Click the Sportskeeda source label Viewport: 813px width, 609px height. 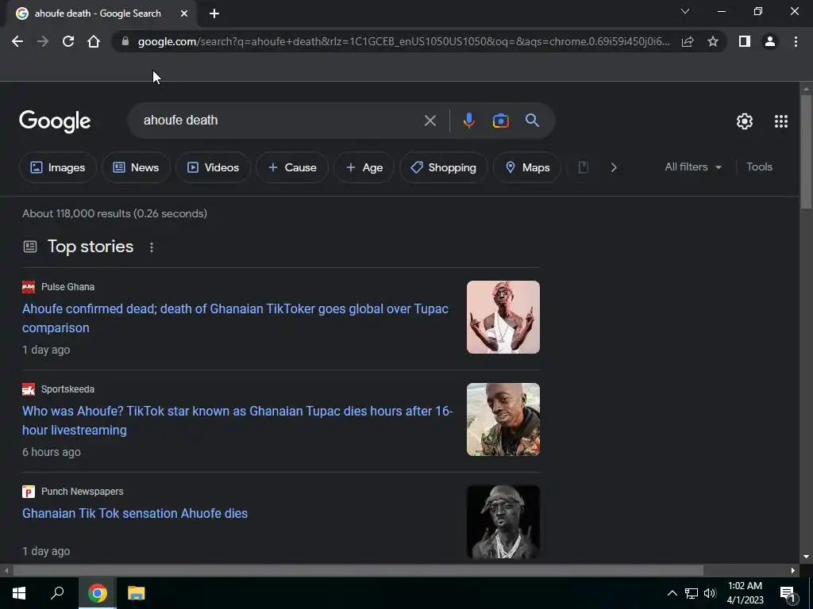tap(67, 389)
